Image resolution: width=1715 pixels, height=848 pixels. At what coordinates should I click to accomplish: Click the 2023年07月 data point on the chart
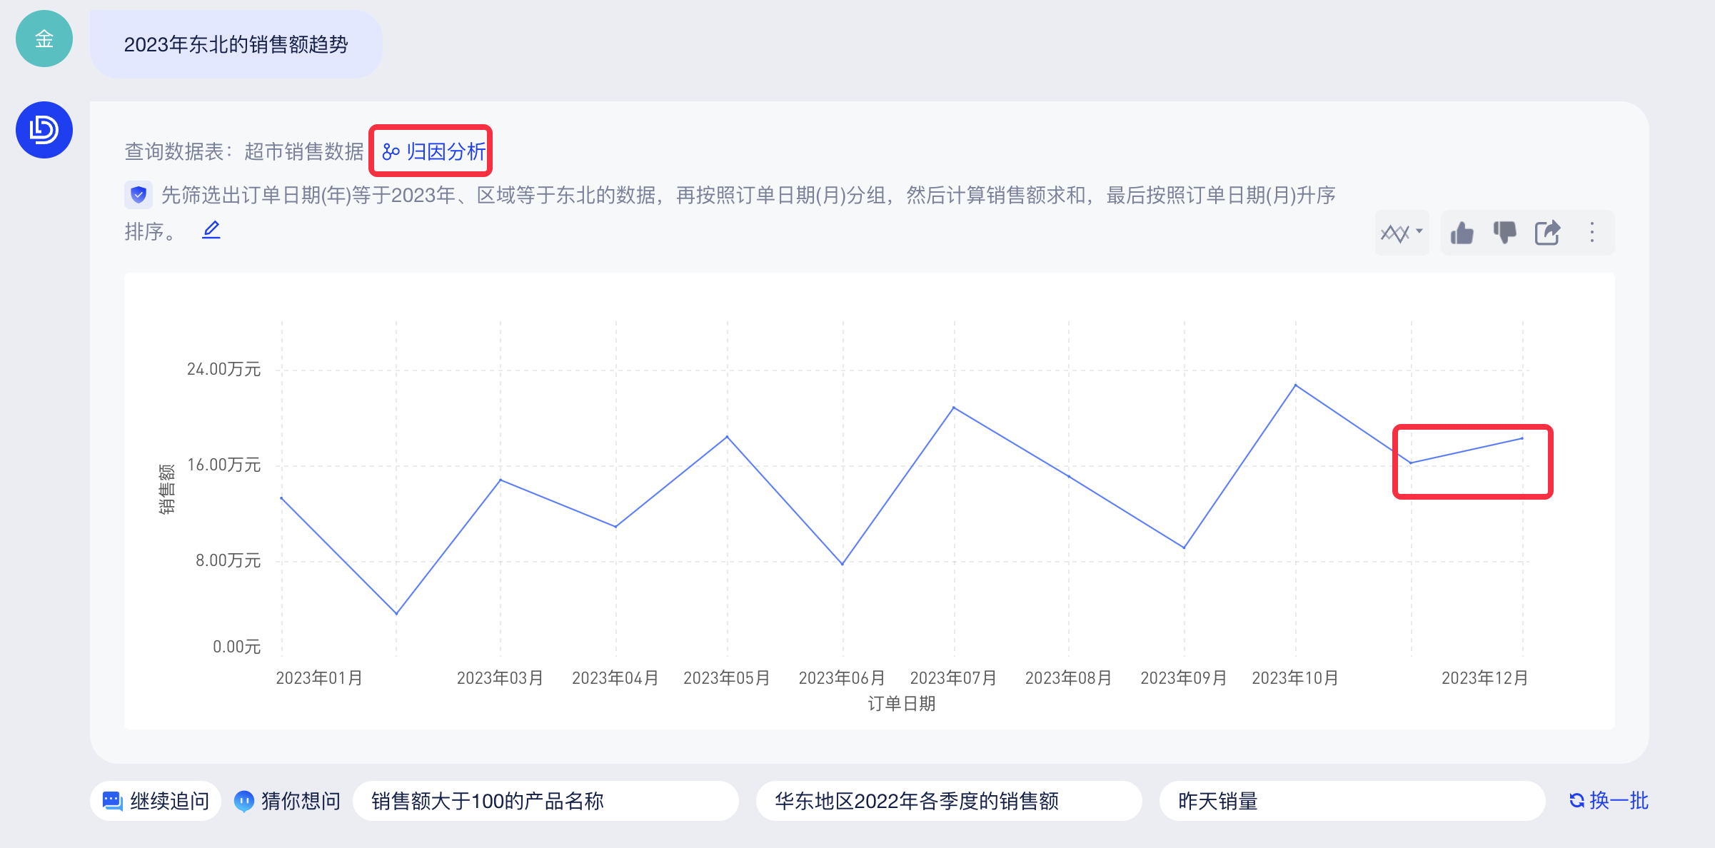click(954, 408)
